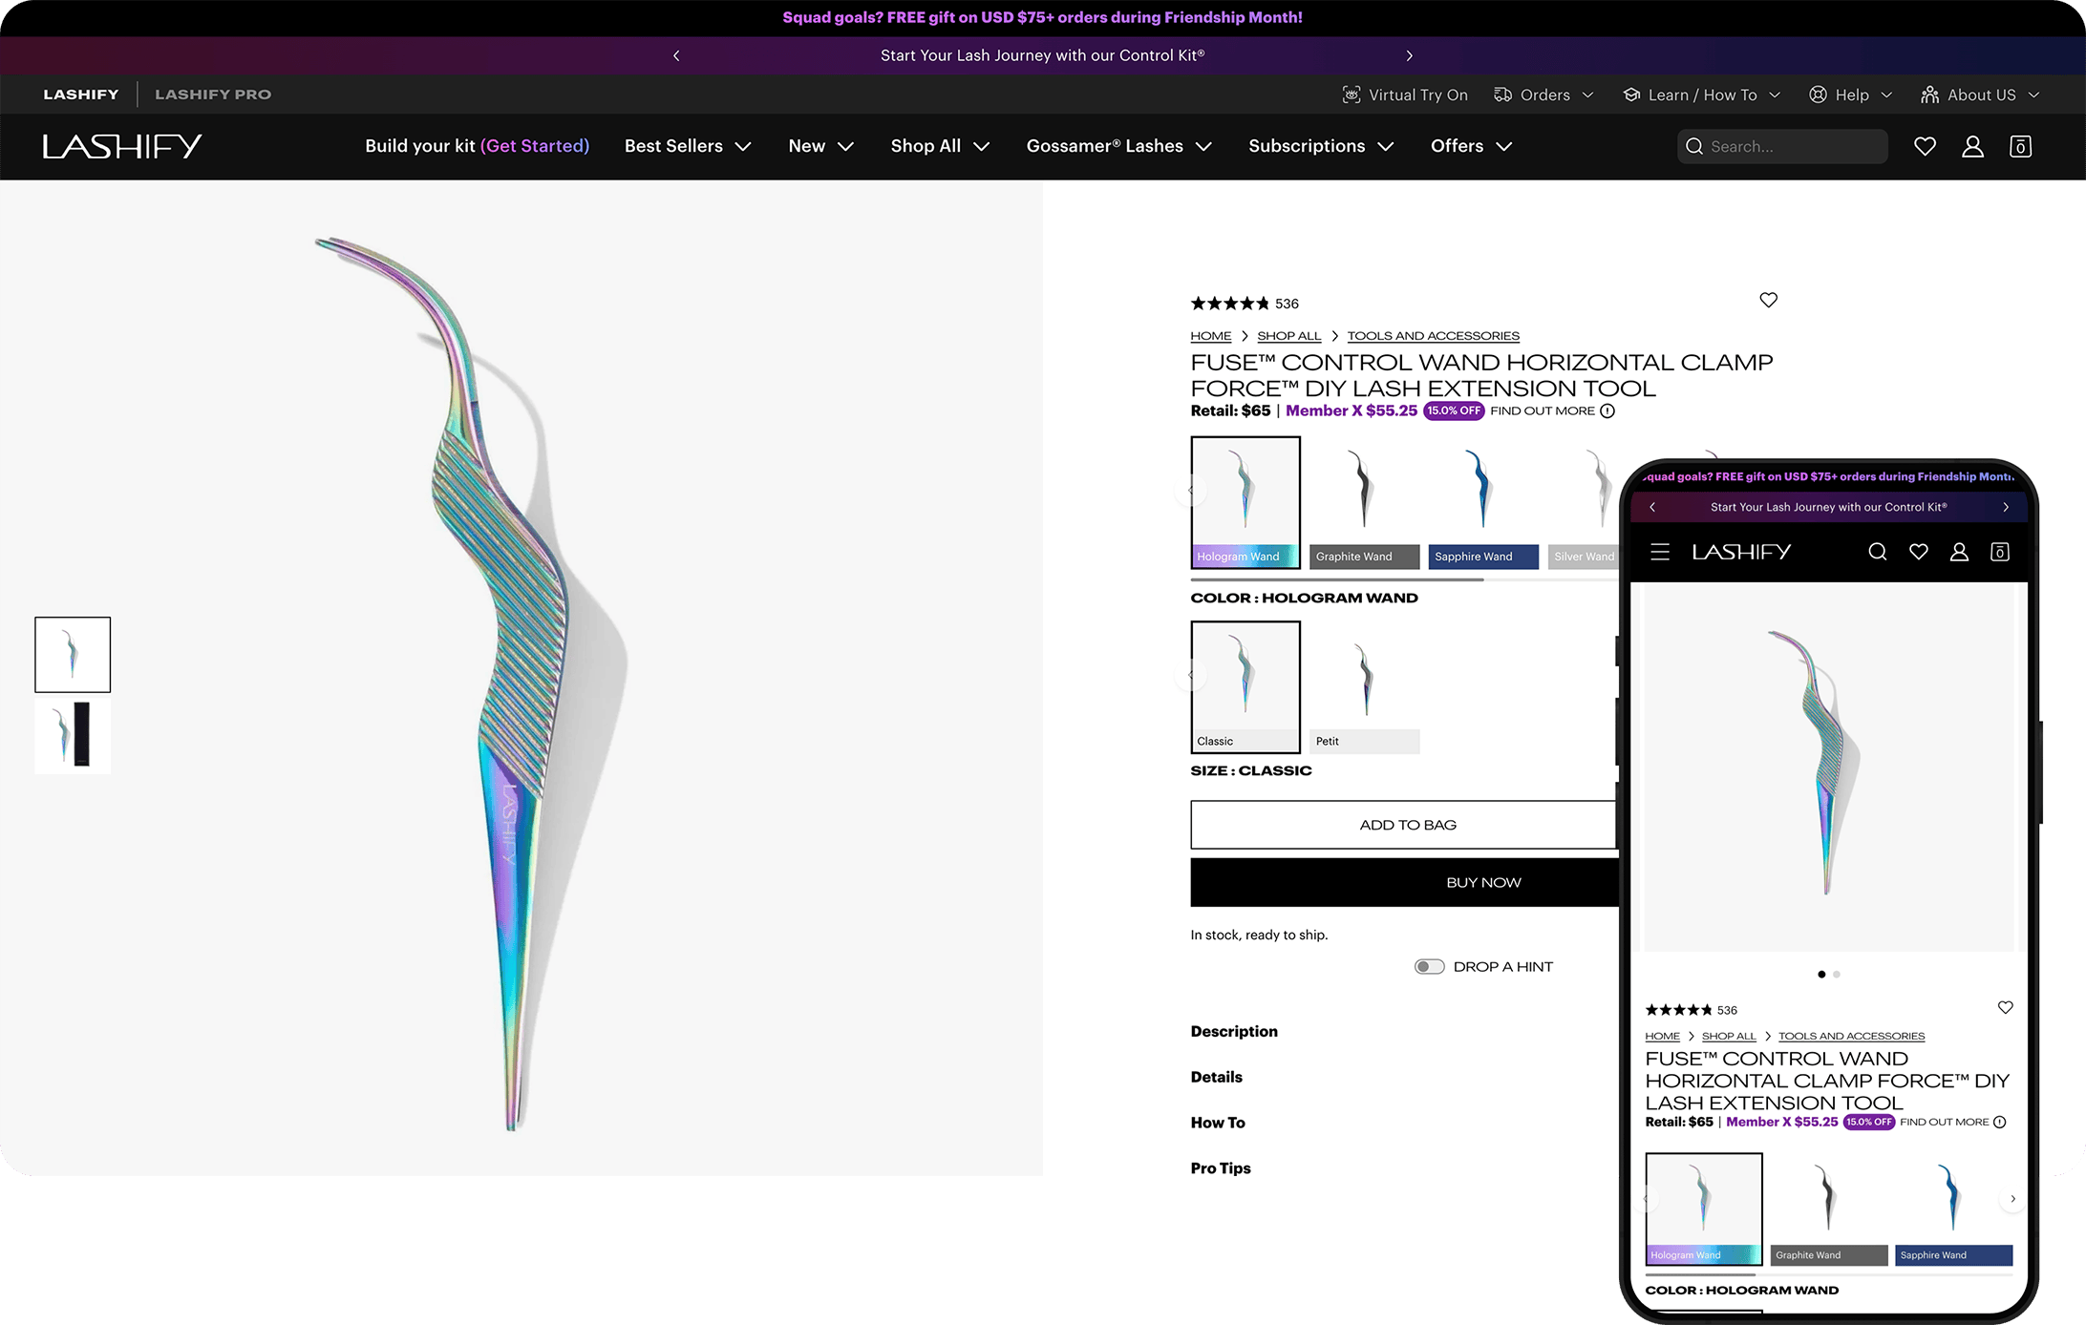Image resolution: width=2086 pixels, height=1325 pixels.
Task: Click the next promo banner arrow on desktop
Action: (1409, 55)
